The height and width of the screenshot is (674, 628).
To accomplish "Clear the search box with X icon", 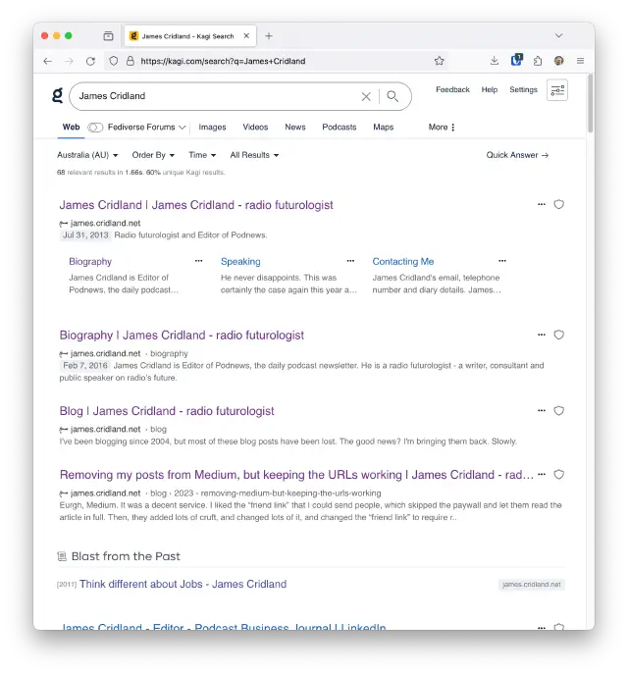I will pyautogui.click(x=366, y=96).
